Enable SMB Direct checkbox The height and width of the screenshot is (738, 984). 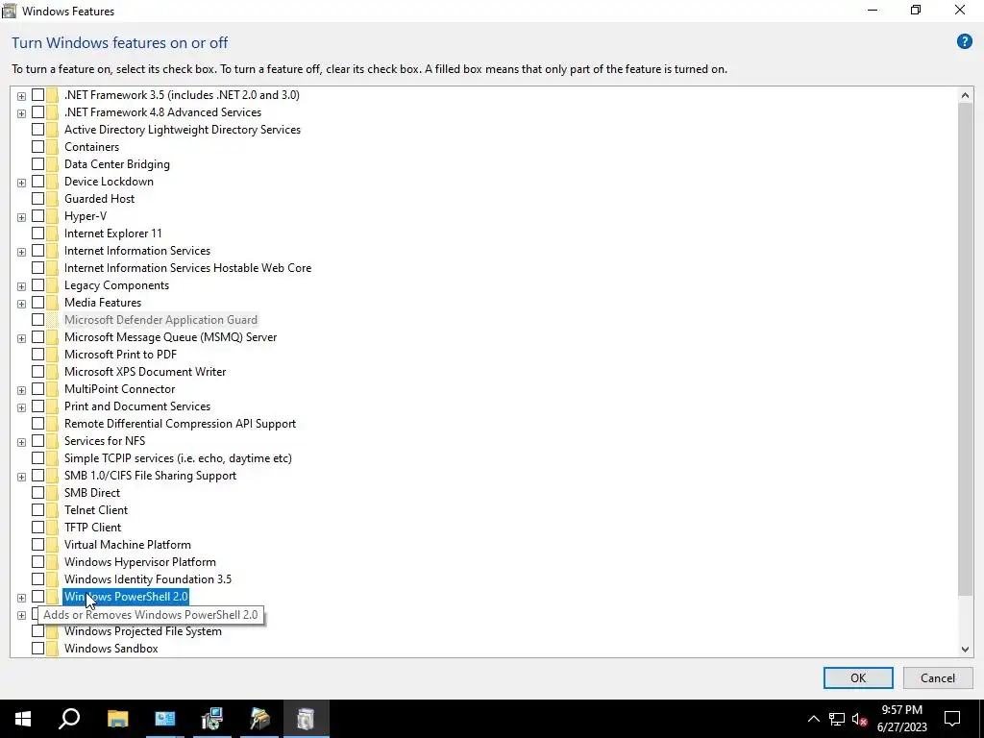[x=37, y=493]
